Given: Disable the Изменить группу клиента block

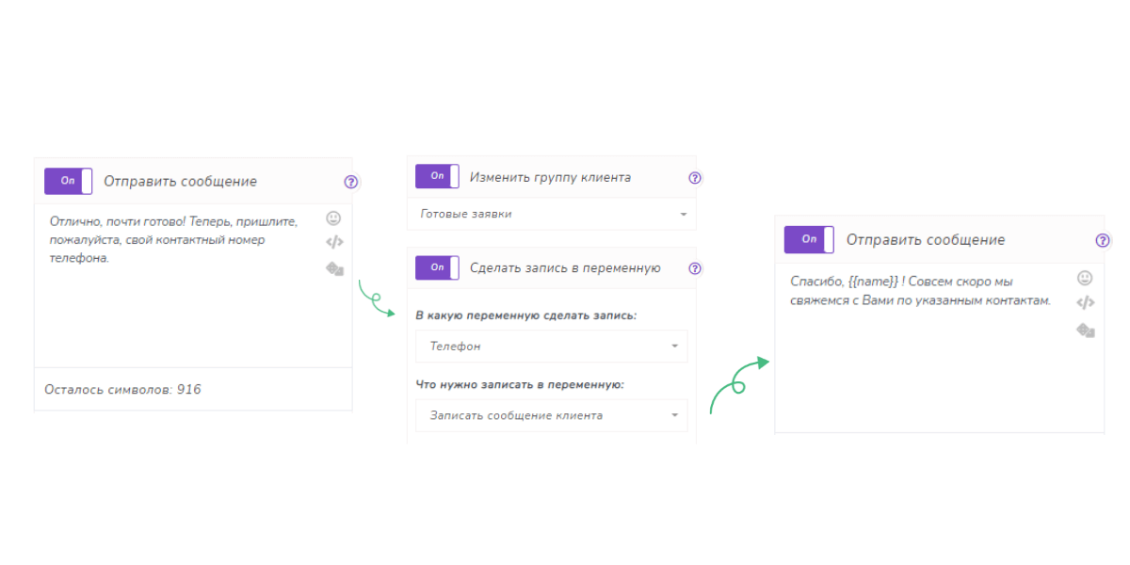Looking at the screenshot, I should click(436, 176).
